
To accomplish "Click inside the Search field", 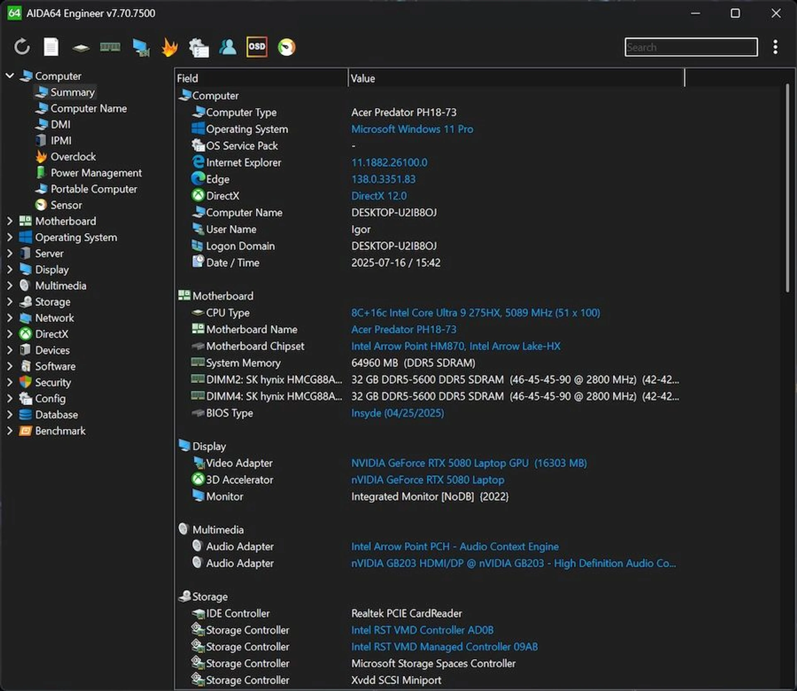I will pyautogui.click(x=691, y=47).
